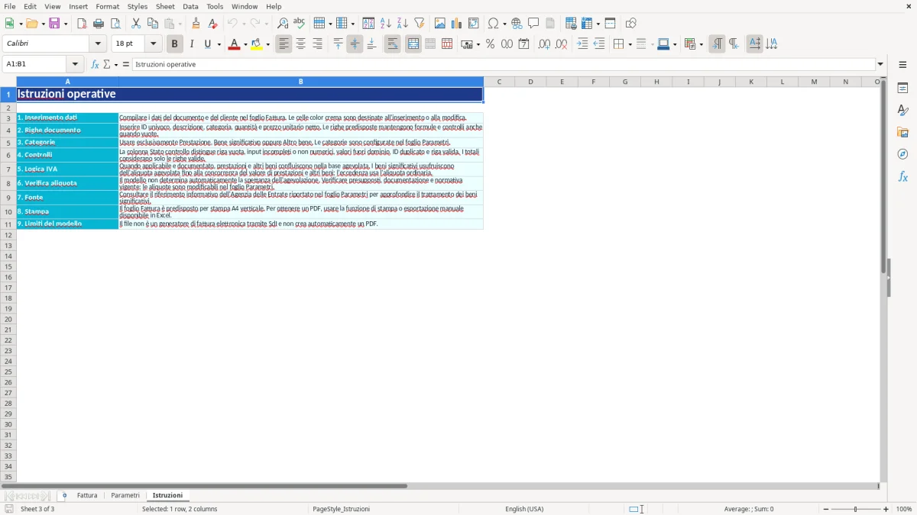Toggle Align Right

(318, 44)
